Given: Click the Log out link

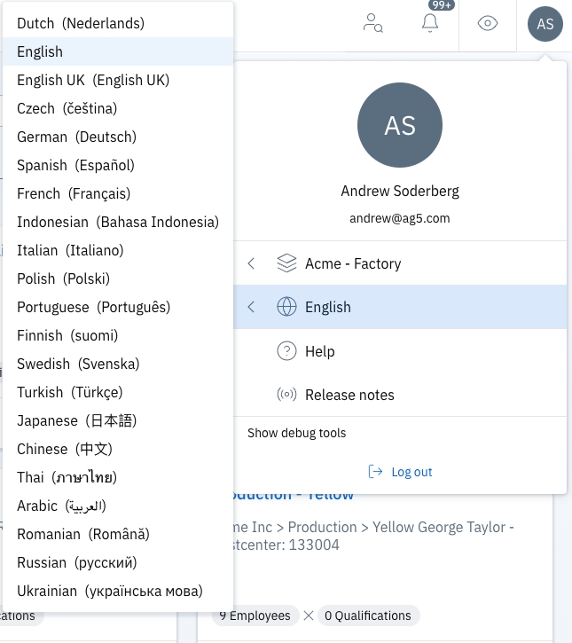Looking at the screenshot, I should coord(411,472).
